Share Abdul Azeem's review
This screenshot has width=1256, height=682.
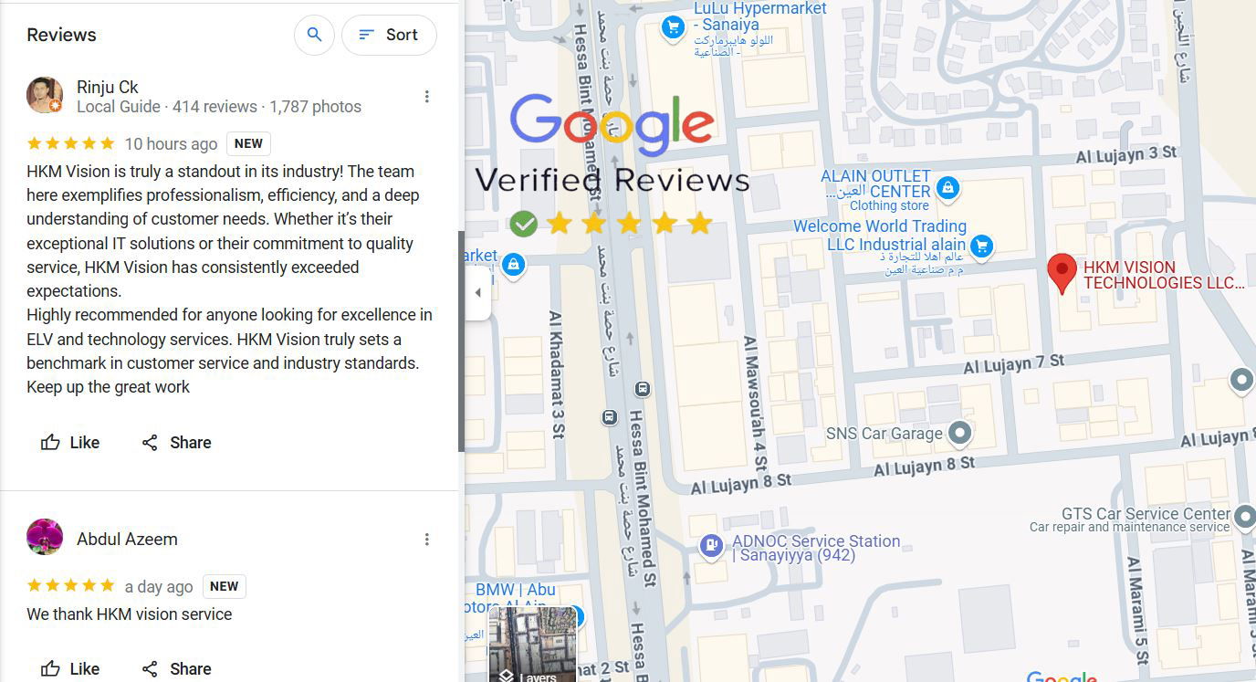[x=176, y=669]
